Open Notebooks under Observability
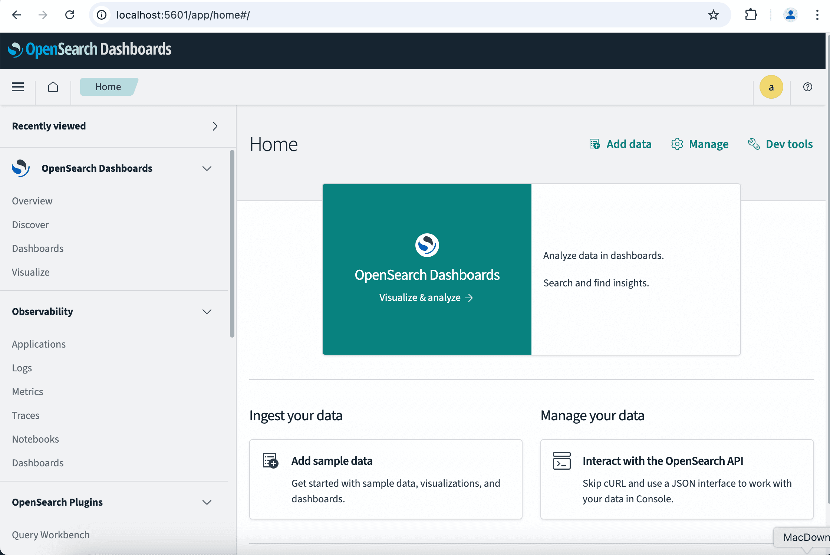 pos(36,439)
